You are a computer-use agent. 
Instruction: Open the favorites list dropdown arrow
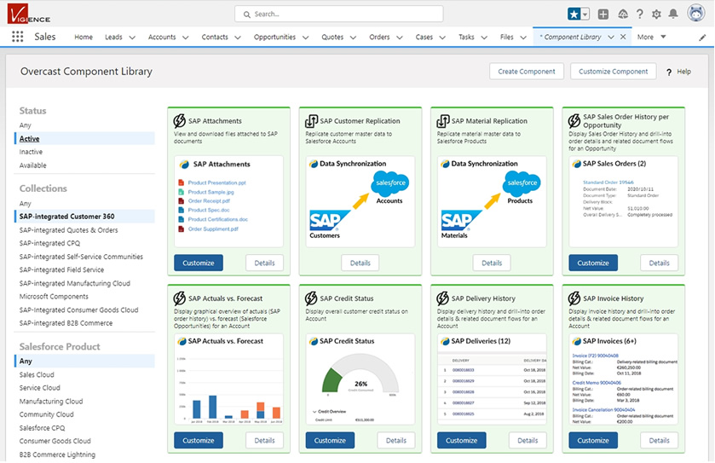(585, 14)
